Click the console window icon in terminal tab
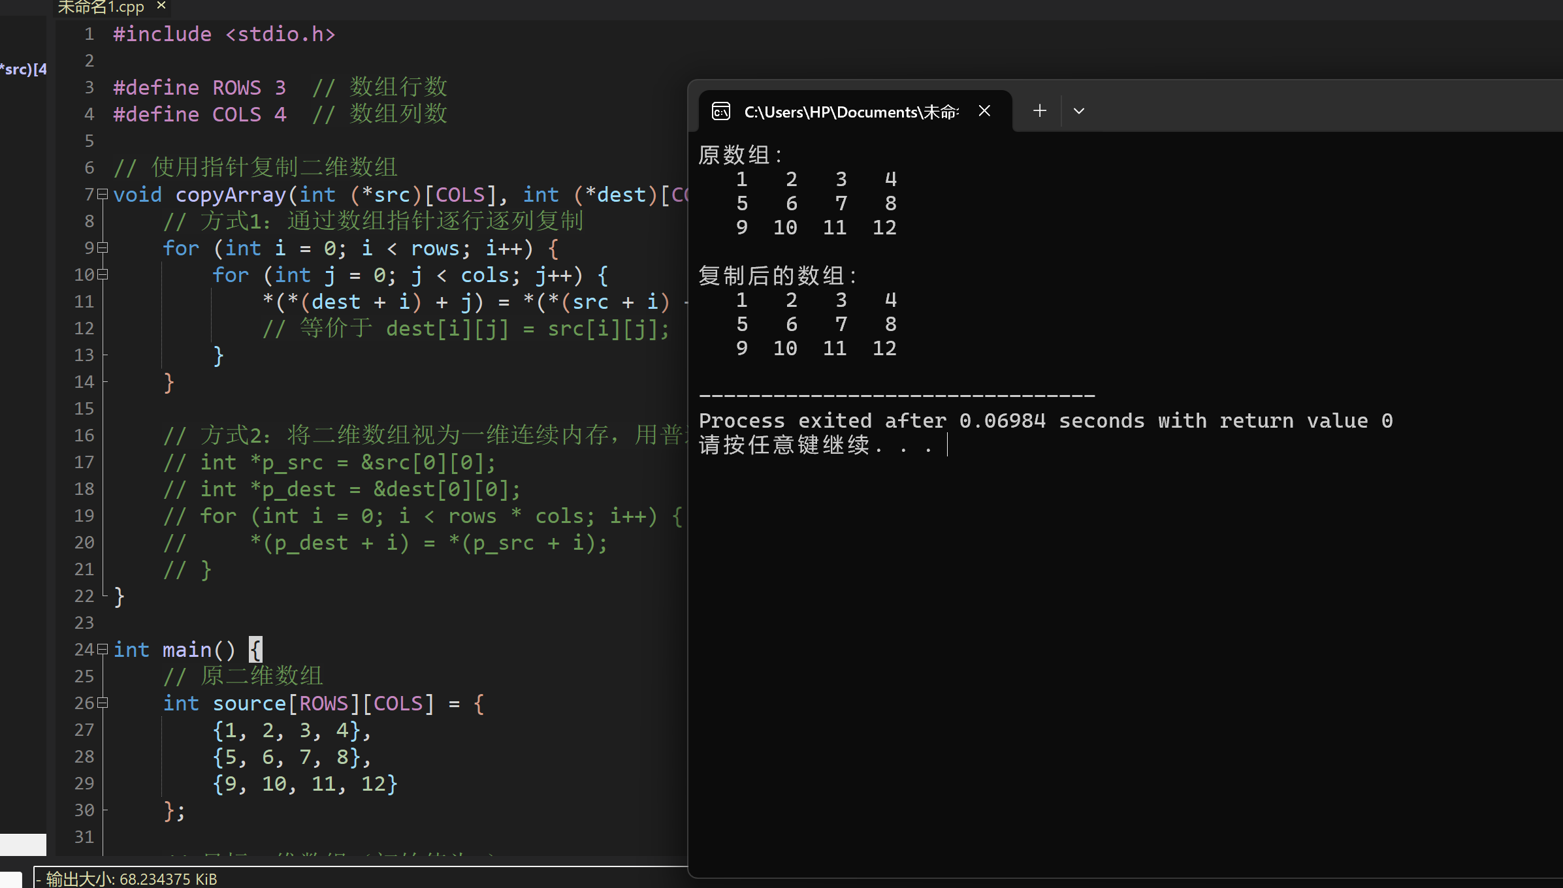1563x888 pixels. (x=720, y=112)
